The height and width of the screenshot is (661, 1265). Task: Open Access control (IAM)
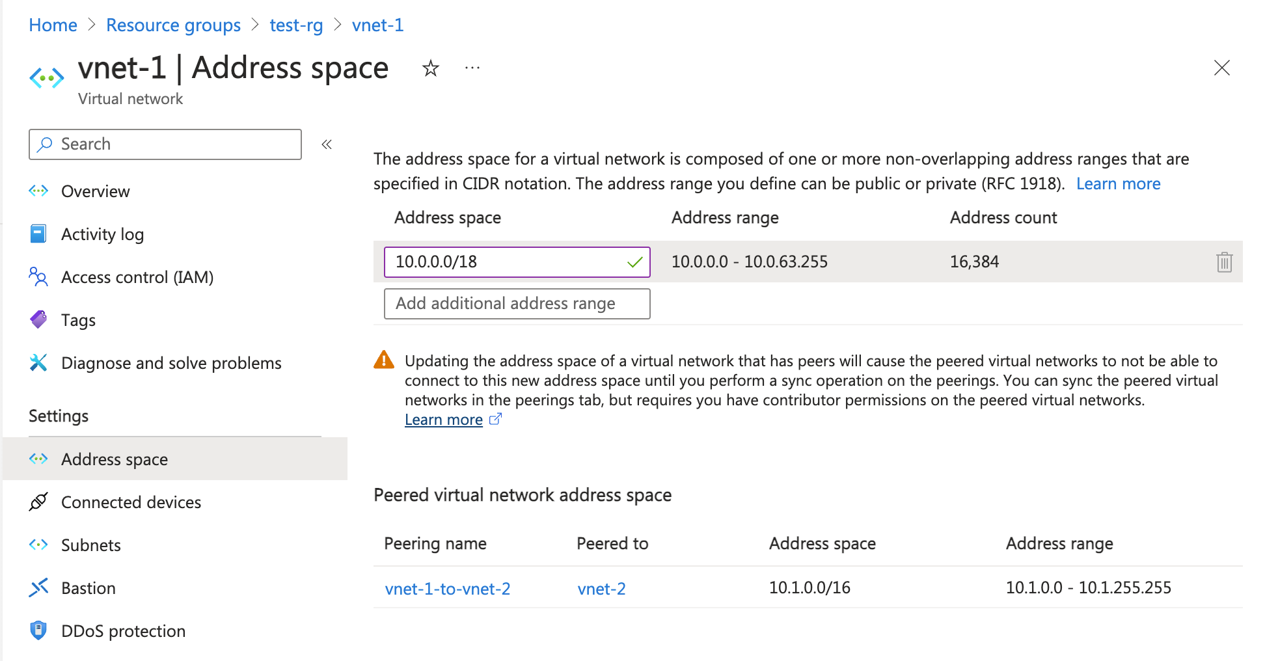tap(137, 277)
